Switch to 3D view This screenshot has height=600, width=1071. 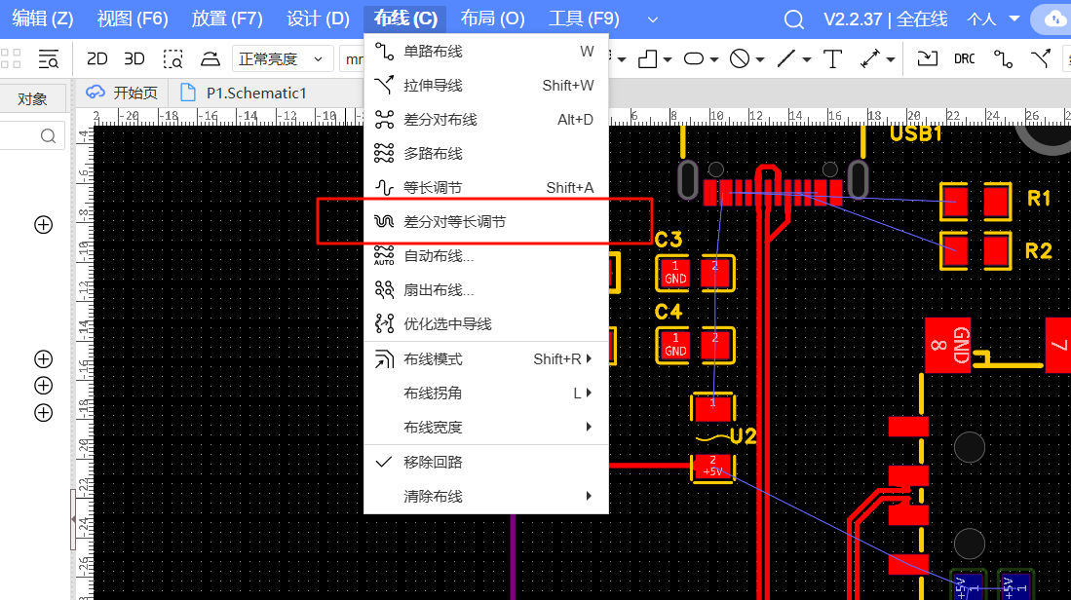134,59
